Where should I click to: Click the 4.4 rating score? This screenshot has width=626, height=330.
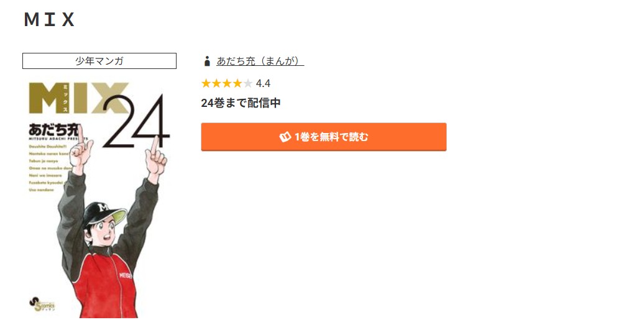point(263,83)
